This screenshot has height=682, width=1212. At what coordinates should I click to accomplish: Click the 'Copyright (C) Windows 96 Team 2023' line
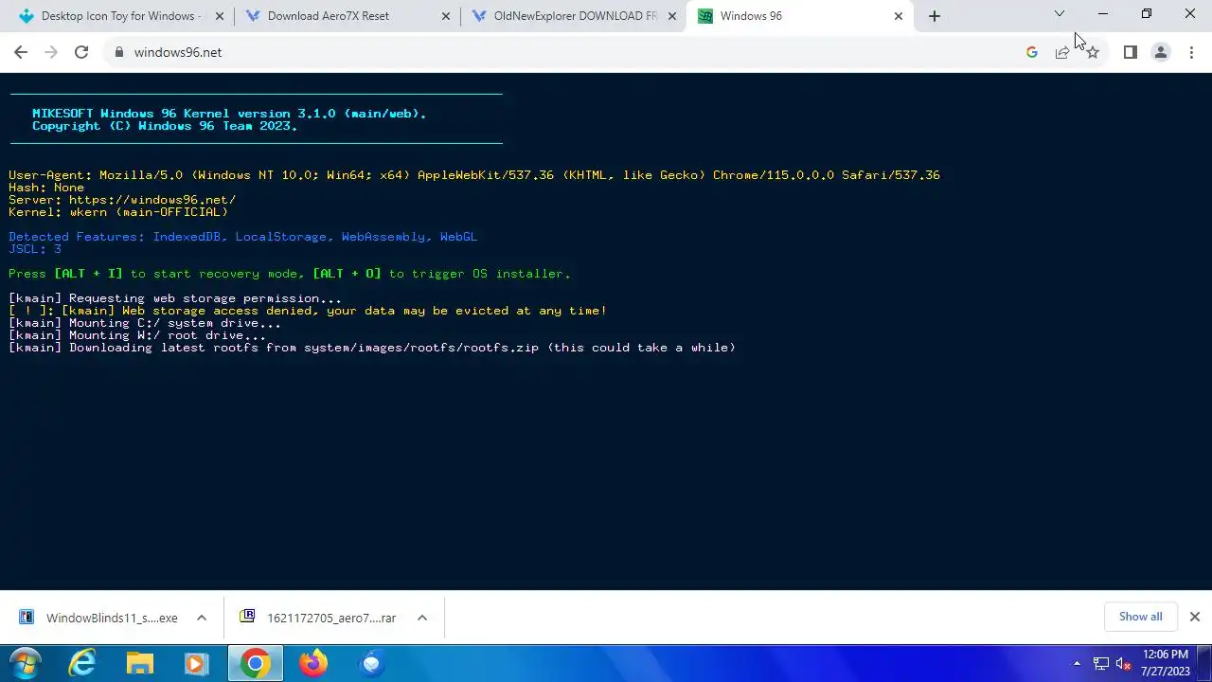(165, 126)
